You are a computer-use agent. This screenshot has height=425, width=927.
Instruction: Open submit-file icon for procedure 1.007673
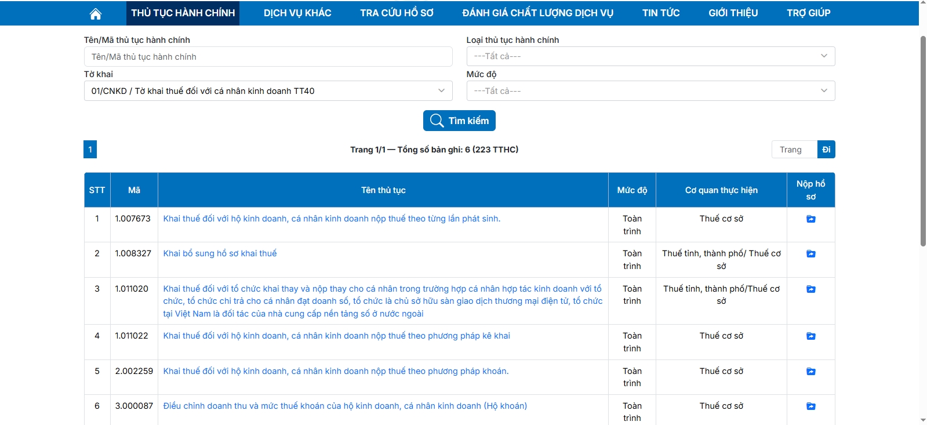tap(810, 219)
